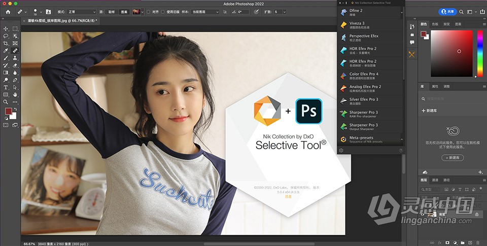487x246 pixels.
Task: Enable the 对齐 checkbox
Action: click(x=148, y=12)
